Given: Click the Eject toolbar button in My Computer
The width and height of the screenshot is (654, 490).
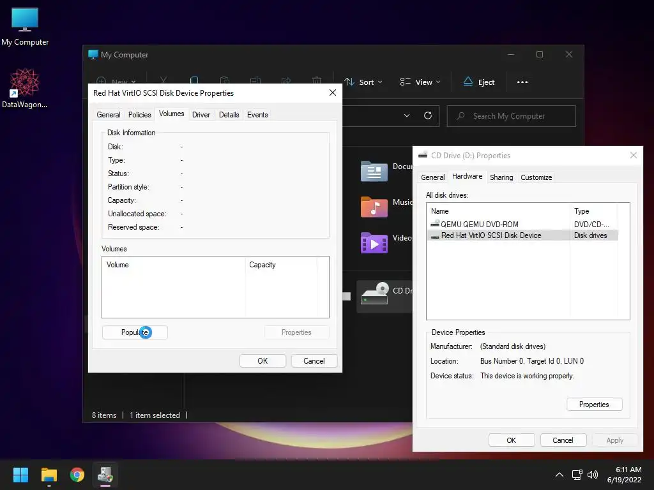Looking at the screenshot, I should click(x=479, y=82).
